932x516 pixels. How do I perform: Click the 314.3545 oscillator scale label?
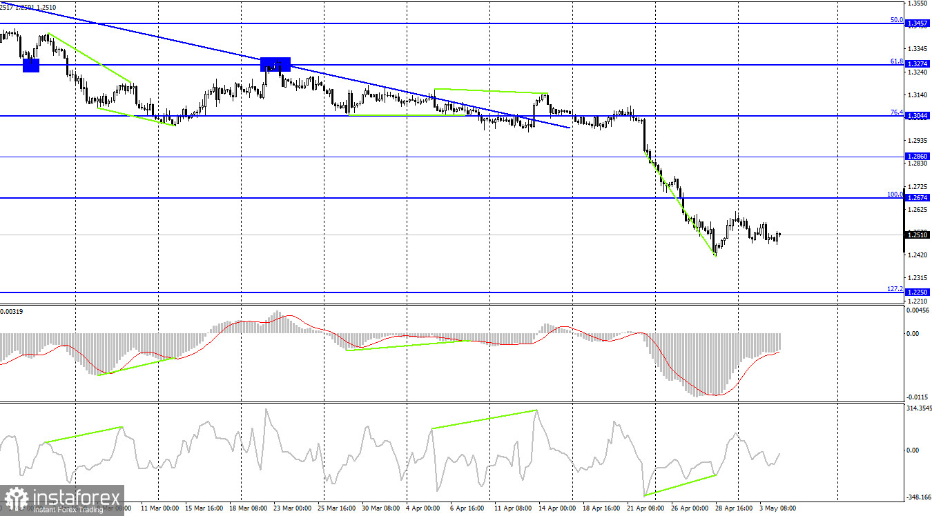(919, 408)
